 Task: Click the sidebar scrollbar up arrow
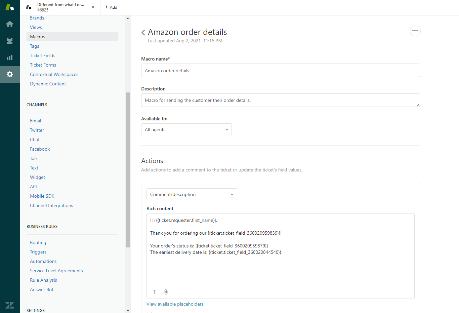(x=128, y=18)
